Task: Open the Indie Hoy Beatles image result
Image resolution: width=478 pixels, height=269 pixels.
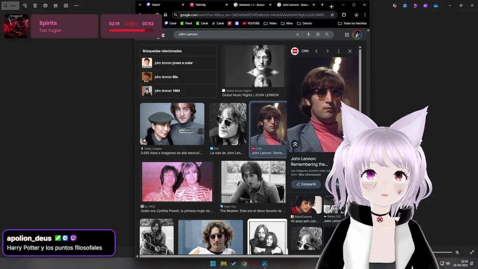Action: coord(253,182)
